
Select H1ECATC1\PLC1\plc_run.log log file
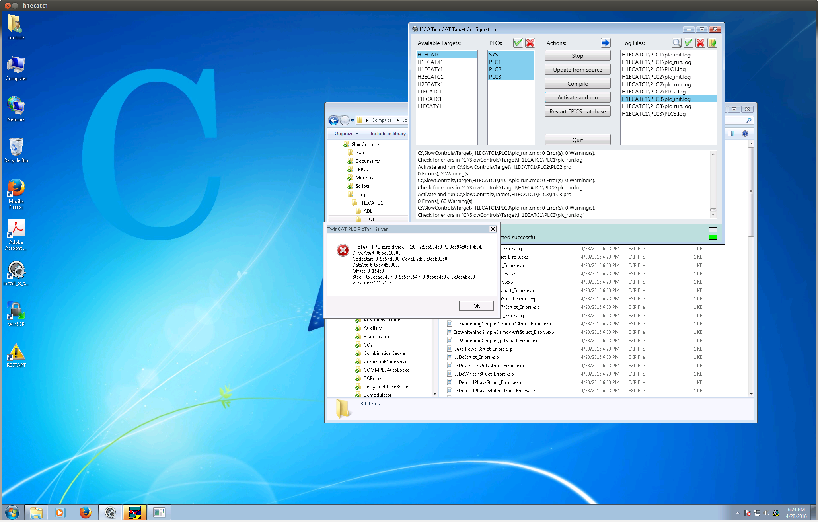(668, 62)
